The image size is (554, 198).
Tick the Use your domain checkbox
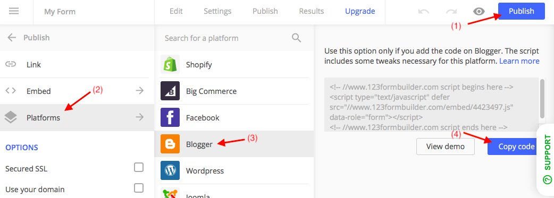[x=139, y=188]
